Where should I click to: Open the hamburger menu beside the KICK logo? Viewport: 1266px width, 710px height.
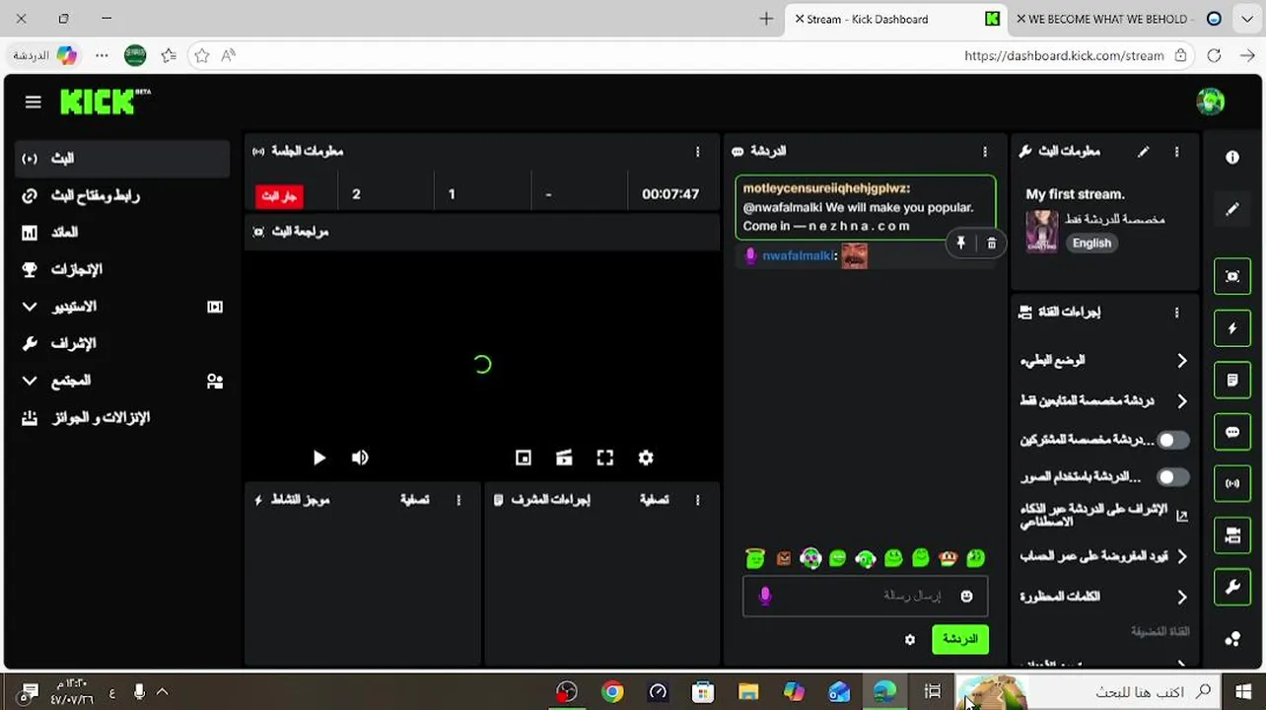[x=33, y=102]
